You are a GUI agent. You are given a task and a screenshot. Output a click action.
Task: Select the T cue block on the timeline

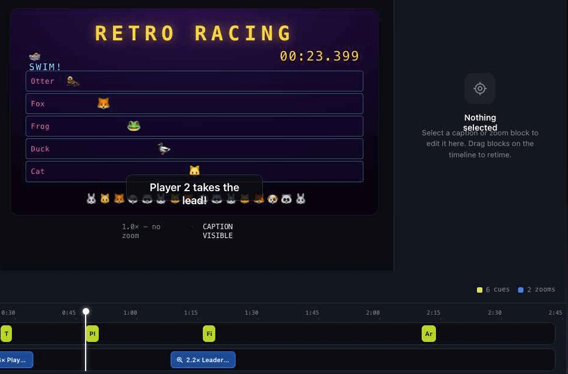click(6, 334)
